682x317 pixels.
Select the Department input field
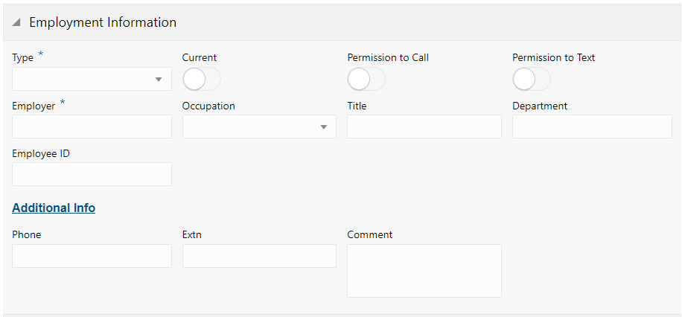pos(591,127)
